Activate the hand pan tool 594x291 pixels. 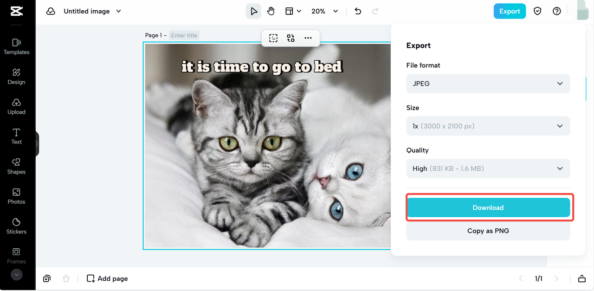click(x=271, y=11)
